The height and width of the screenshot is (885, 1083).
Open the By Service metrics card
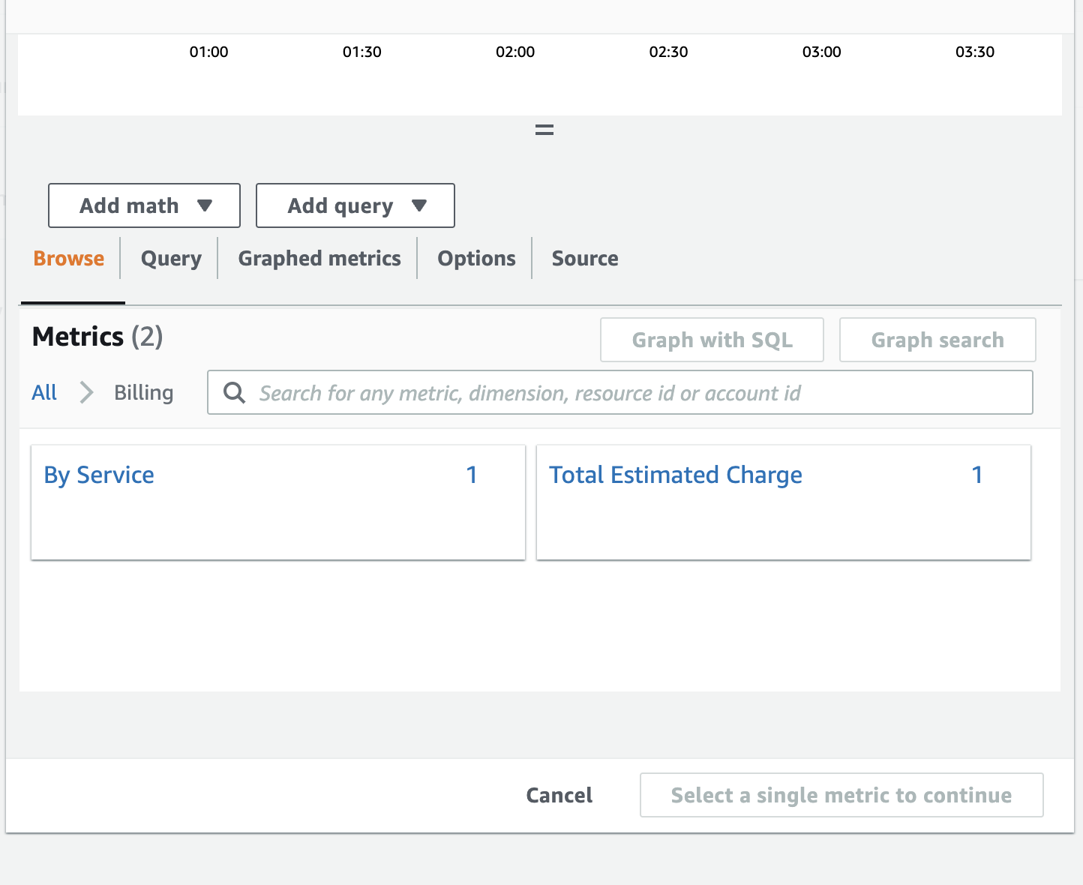point(99,475)
